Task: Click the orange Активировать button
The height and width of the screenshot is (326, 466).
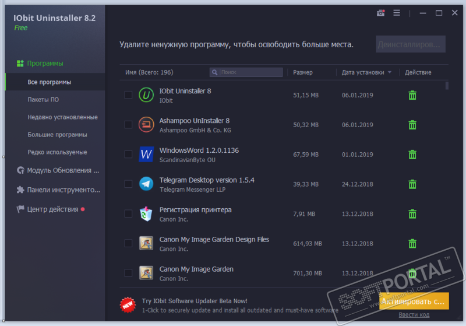Action: 414,301
